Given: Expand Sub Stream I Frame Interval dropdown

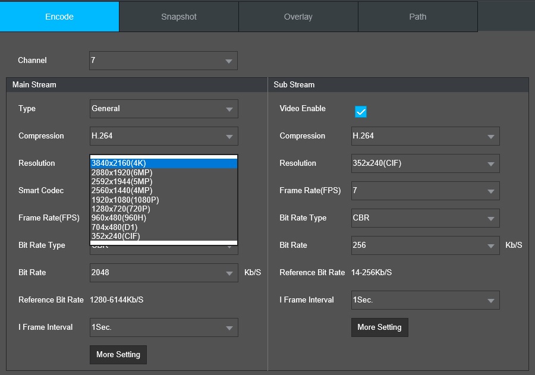Looking at the screenshot, I should click(426, 300).
